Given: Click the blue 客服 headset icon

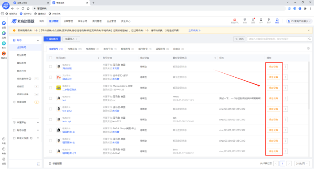Looking at the screenshot, I should click(277, 19).
